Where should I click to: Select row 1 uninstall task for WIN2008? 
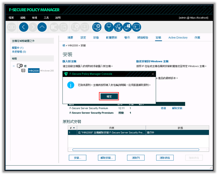(138, 132)
